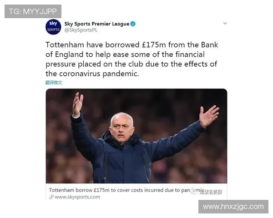Click the www.hnxzjgc.com watermark banner
Image resolution: width=273 pixels, height=218 pixels.
click(233, 207)
